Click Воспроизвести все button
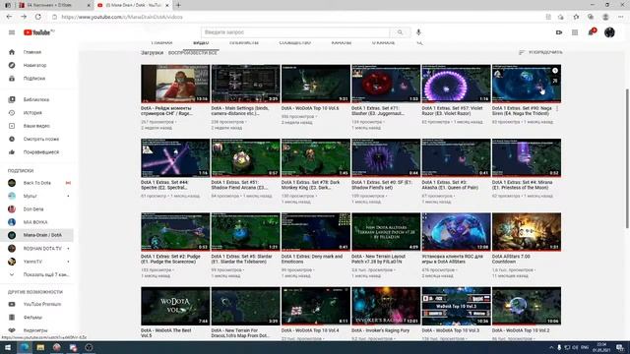The width and height of the screenshot is (630, 354). coord(193,53)
